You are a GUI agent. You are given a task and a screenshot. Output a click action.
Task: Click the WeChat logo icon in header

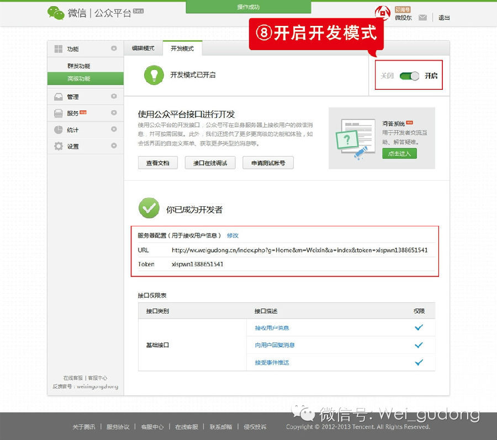56,13
